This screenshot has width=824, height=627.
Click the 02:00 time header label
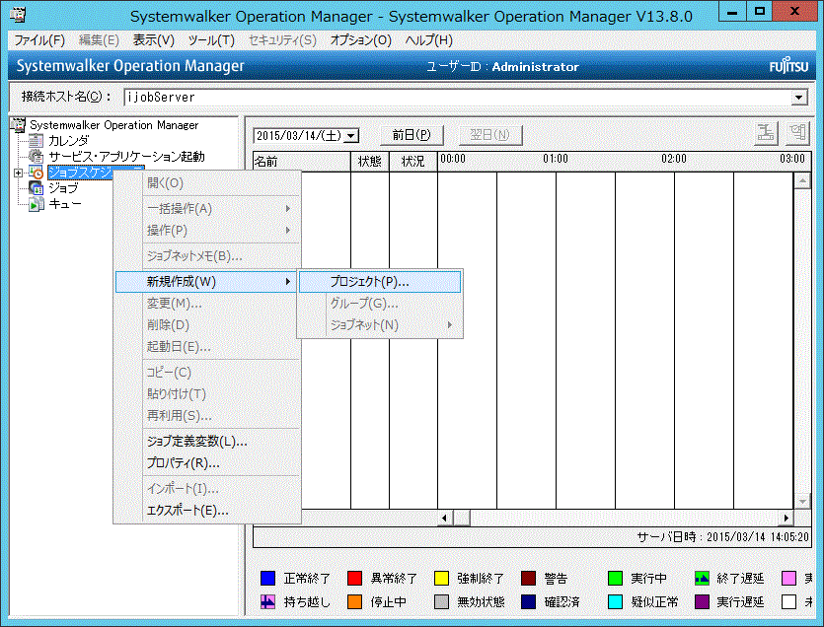coord(674,159)
